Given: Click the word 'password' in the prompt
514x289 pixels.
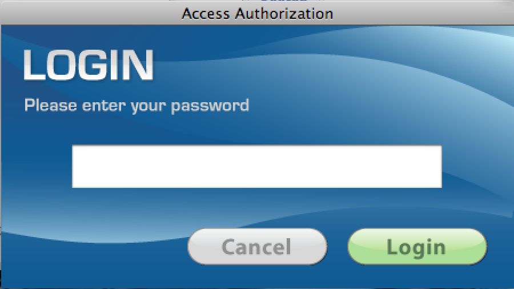Looking at the screenshot, I should 210,106.
